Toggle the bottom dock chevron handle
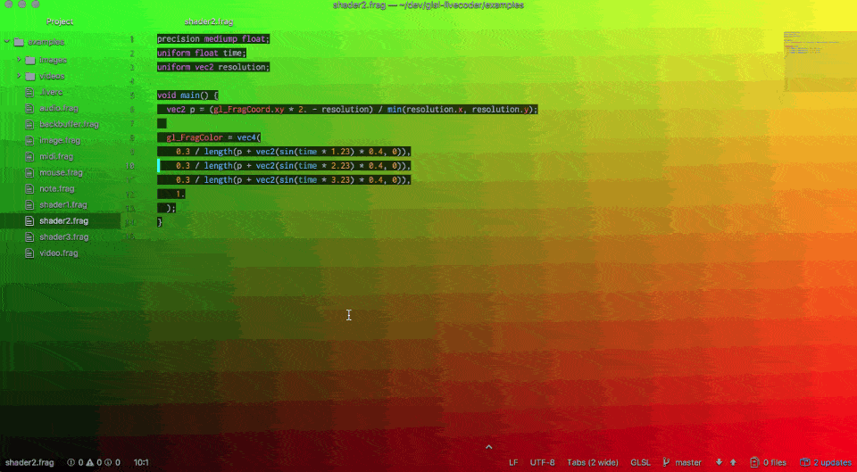Screen dimensions: 857x472 pyautogui.click(x=488, y=447)
